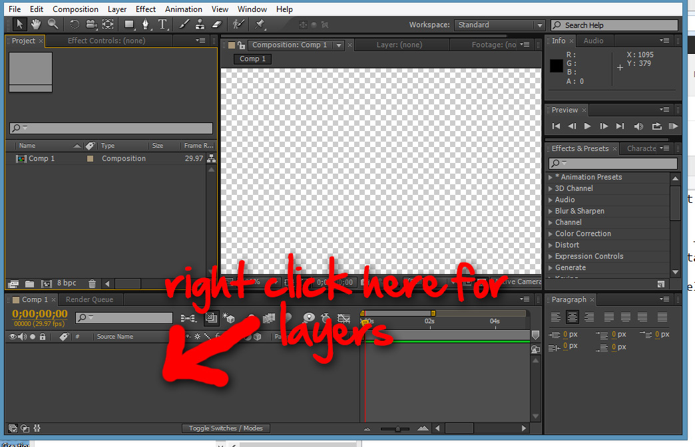Viewport: 695px width, 447px height.
Task: Click Graph Editor icon in timeline
Action: click(x=344, y=318)
